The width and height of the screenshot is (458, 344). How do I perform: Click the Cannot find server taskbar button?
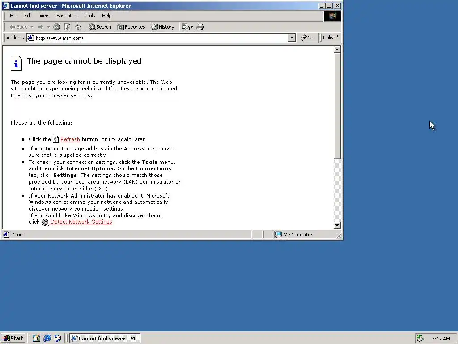(106, 339)
